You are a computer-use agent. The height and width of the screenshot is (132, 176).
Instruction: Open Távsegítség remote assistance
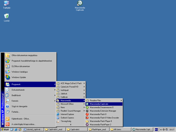(71, 121)
